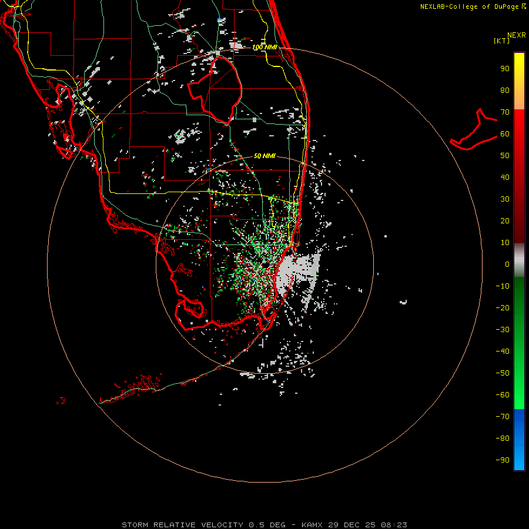Click the [KT] units label
Image resolution: width=529 pixels, height=529 pixels.
(501, 41)
